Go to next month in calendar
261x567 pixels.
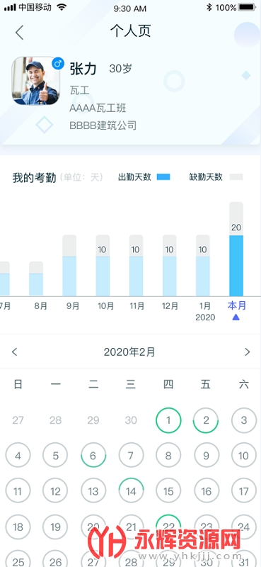[x=248, y=352]
